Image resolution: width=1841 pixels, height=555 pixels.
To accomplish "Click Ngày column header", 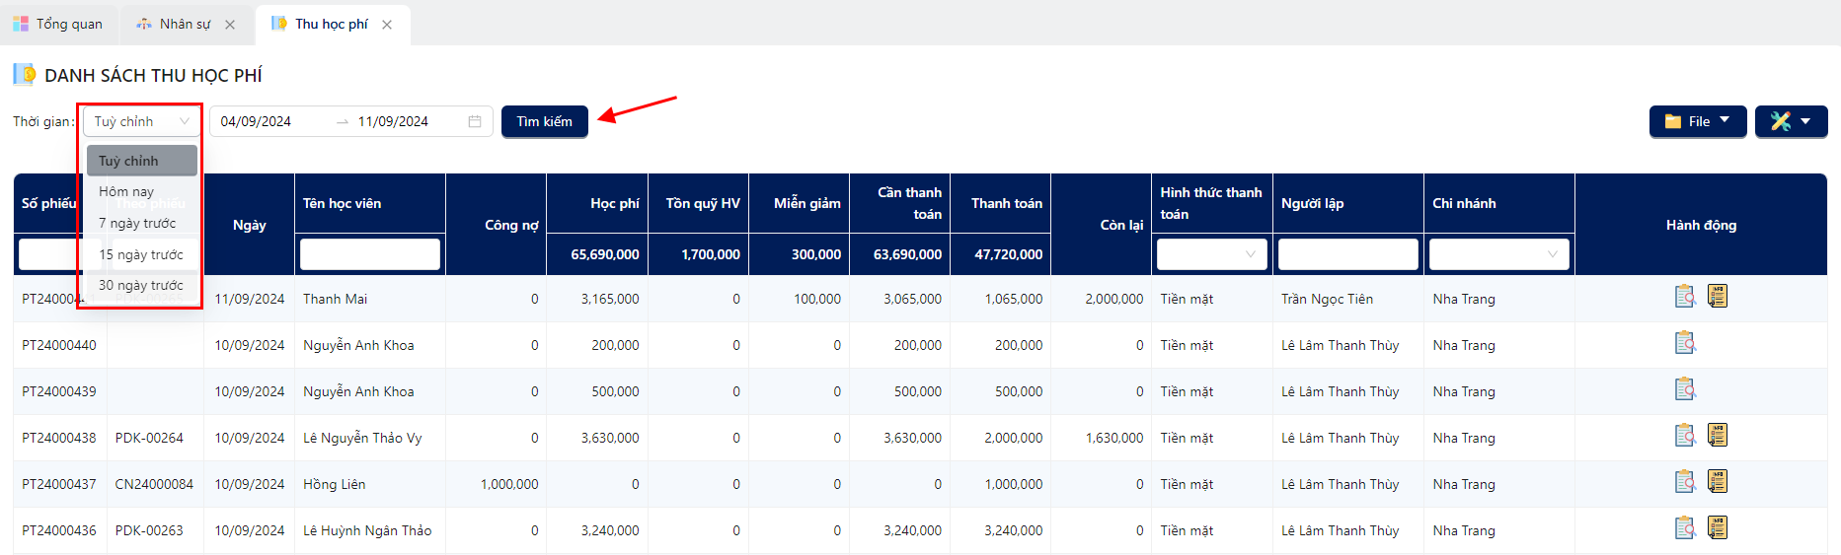I will (250, 225).
